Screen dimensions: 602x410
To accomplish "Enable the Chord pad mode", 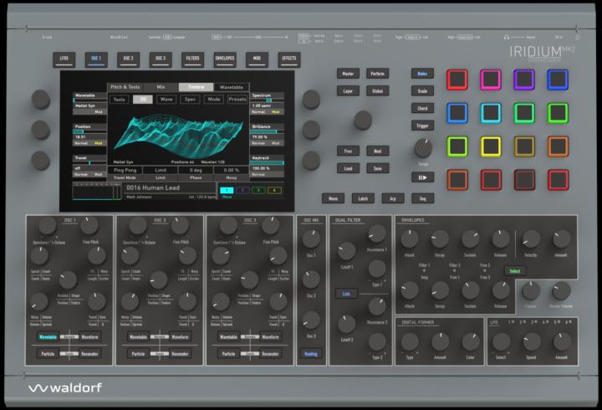I will click(422, 109).
